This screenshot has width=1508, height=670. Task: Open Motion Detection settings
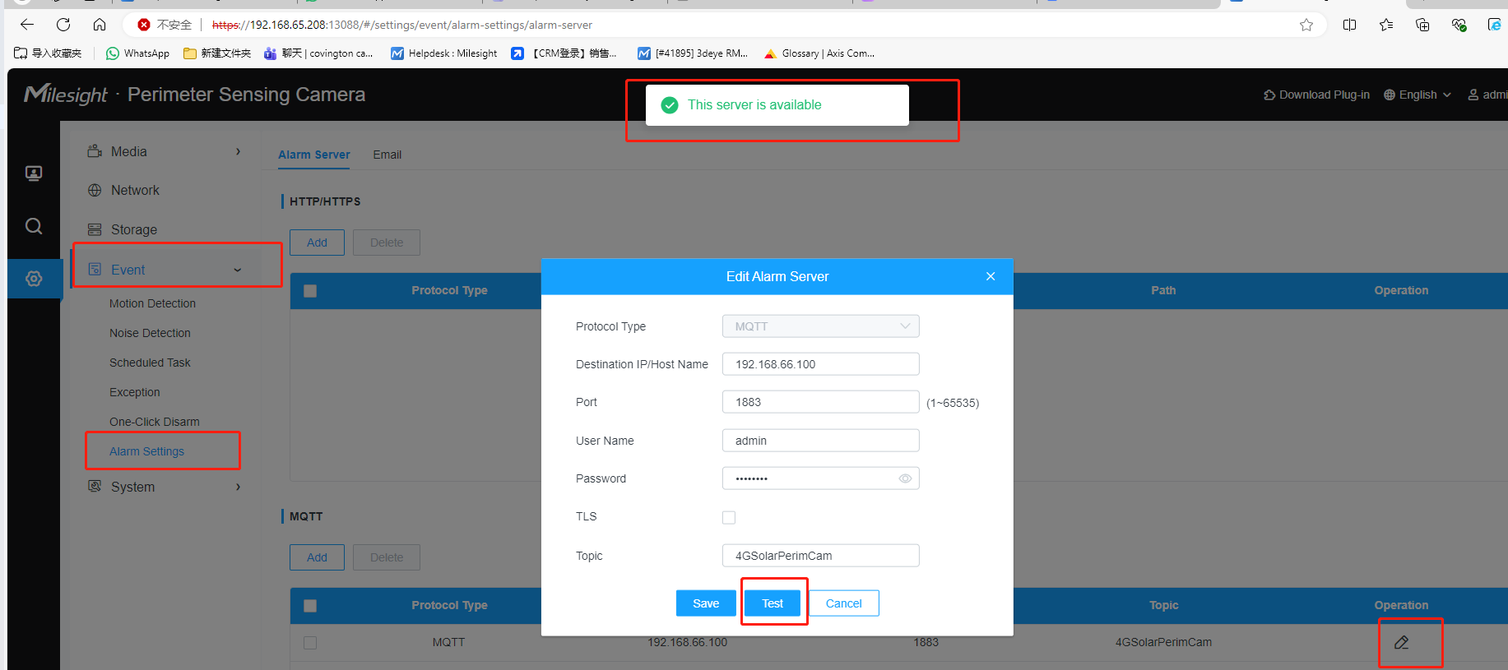tap(152, 303)
